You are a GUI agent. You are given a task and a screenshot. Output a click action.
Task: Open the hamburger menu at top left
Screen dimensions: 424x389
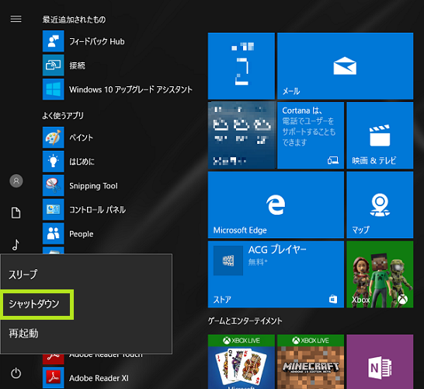pos(16,19)
